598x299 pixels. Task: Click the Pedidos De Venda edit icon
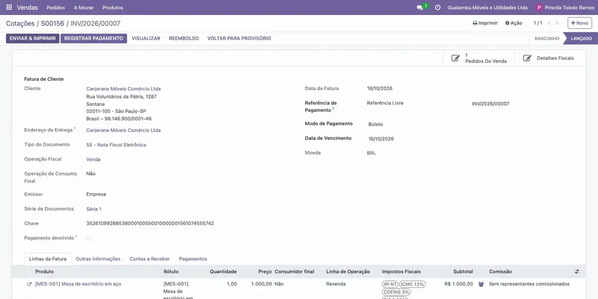(456, 58)
